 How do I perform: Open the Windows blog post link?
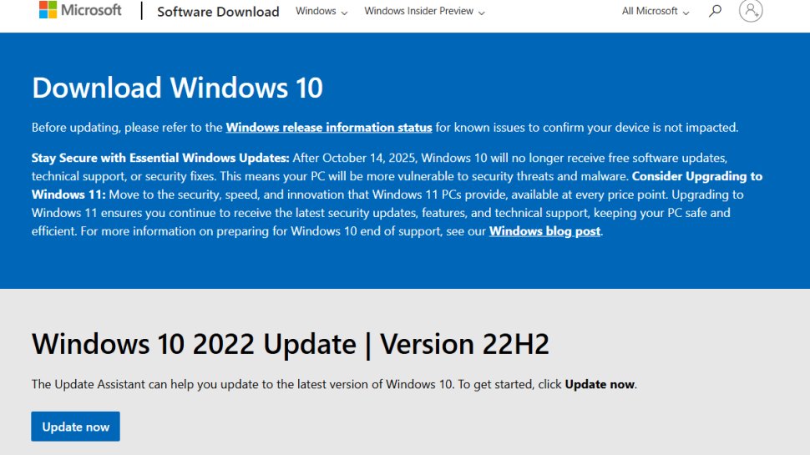tap(545, 231)
